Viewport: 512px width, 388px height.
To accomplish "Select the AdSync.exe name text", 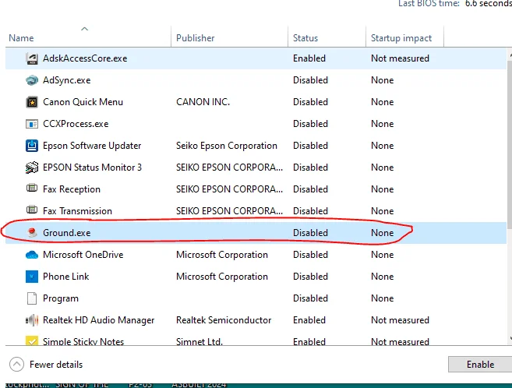I will click(66, 80).
